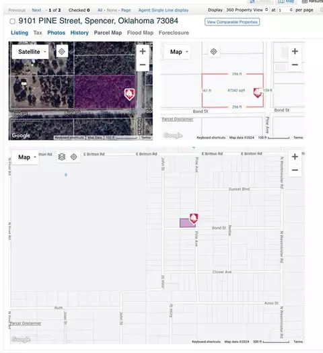Check the 9101 PINE Street listing checkbox
This screenshot has width=323, height=353.
[13, 22]
